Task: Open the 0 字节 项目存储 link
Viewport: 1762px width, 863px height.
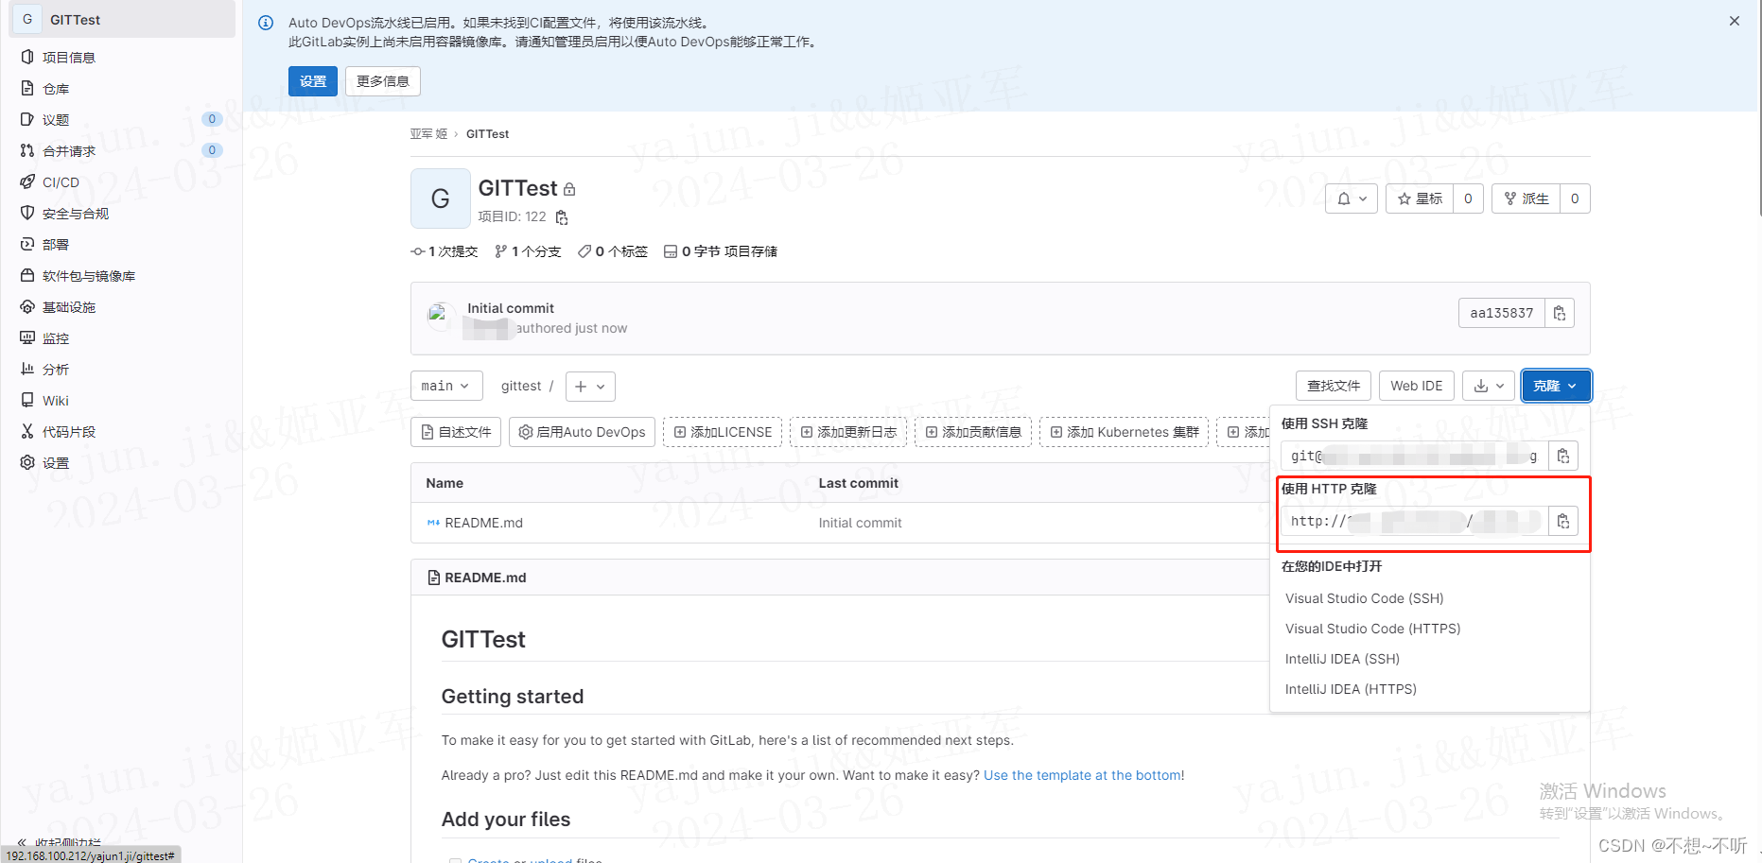Action: tap(721, 251)
